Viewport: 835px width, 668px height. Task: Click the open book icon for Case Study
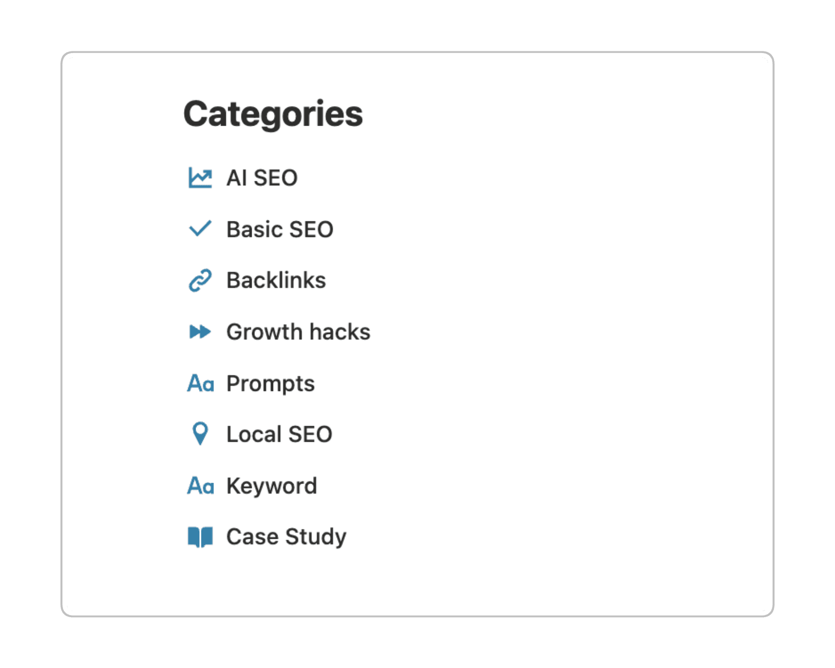pos(200,537)
